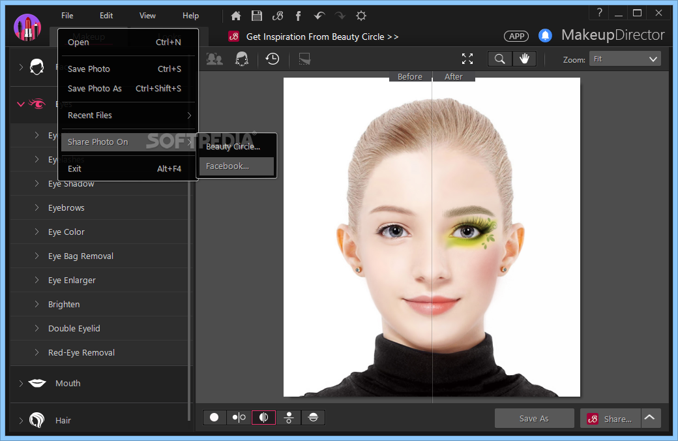Click the face outline adjust icon
The width and height of the screenshot is (678, 441).
point(242,59)
